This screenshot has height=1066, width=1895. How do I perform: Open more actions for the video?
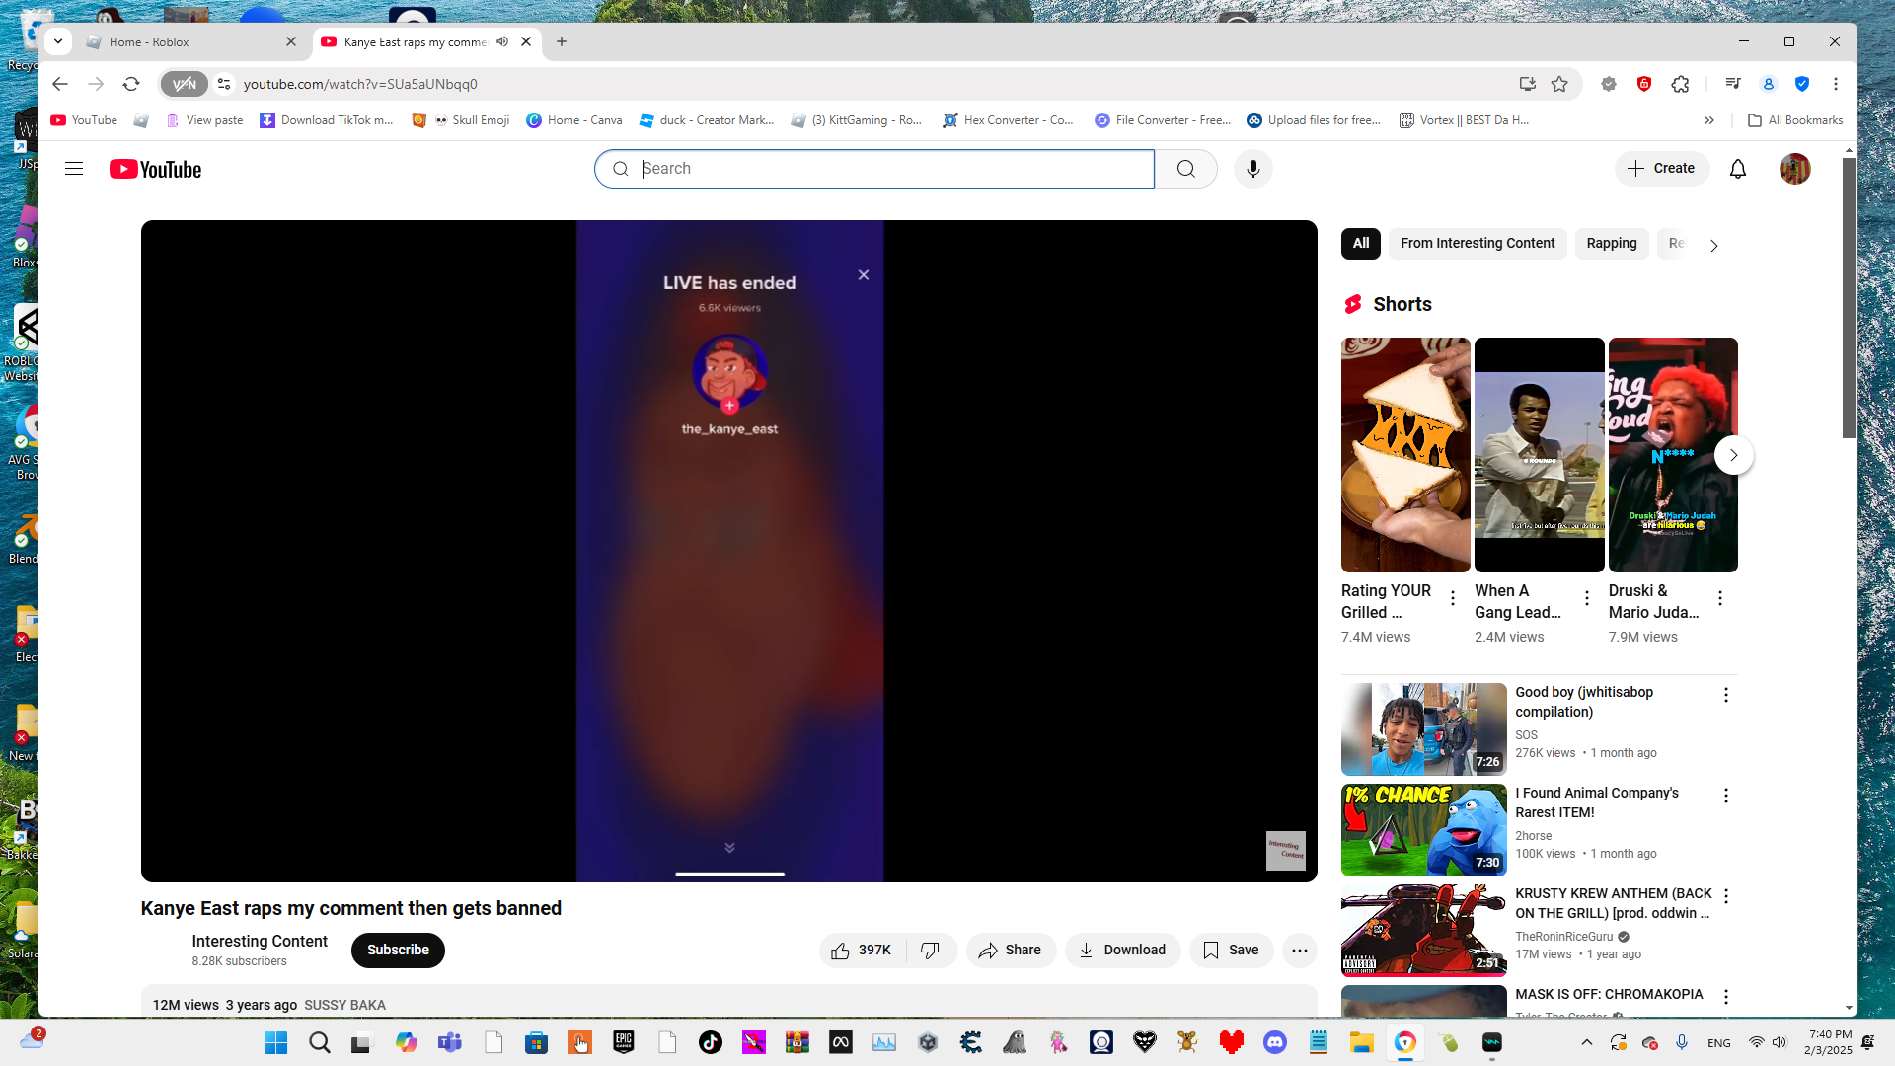(1300, 950)
